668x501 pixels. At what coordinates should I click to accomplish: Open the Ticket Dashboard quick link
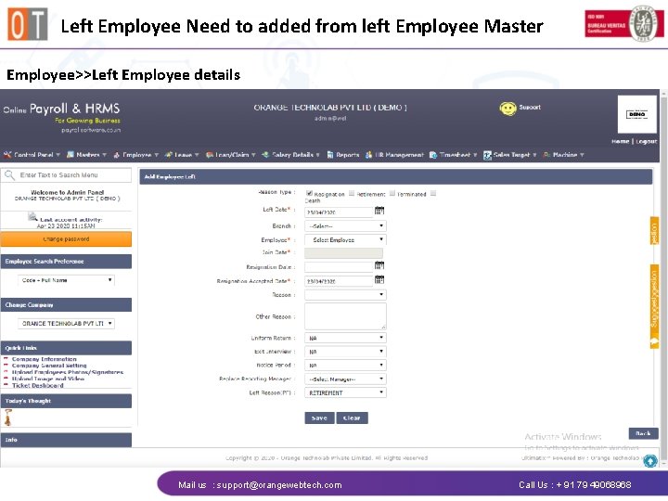[x=37, y=386]
